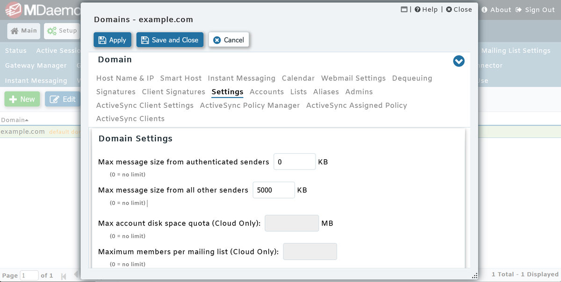Image resolution: width=561 pixels, height=282 pixels.
Task: Click the About link
Action: point(496,9)
